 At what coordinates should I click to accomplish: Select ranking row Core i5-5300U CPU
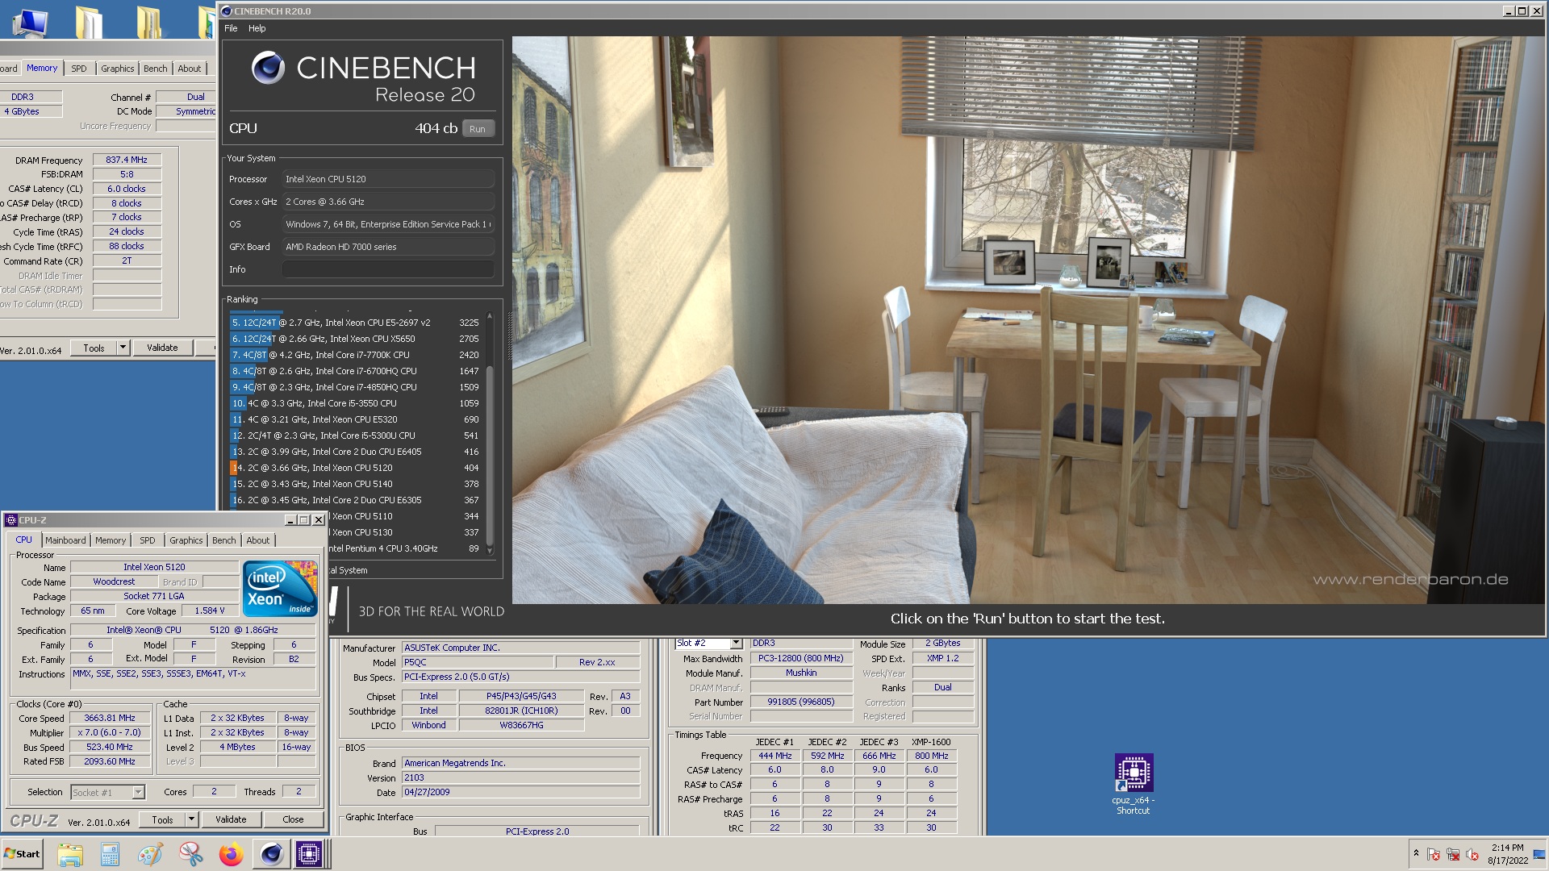356,435
